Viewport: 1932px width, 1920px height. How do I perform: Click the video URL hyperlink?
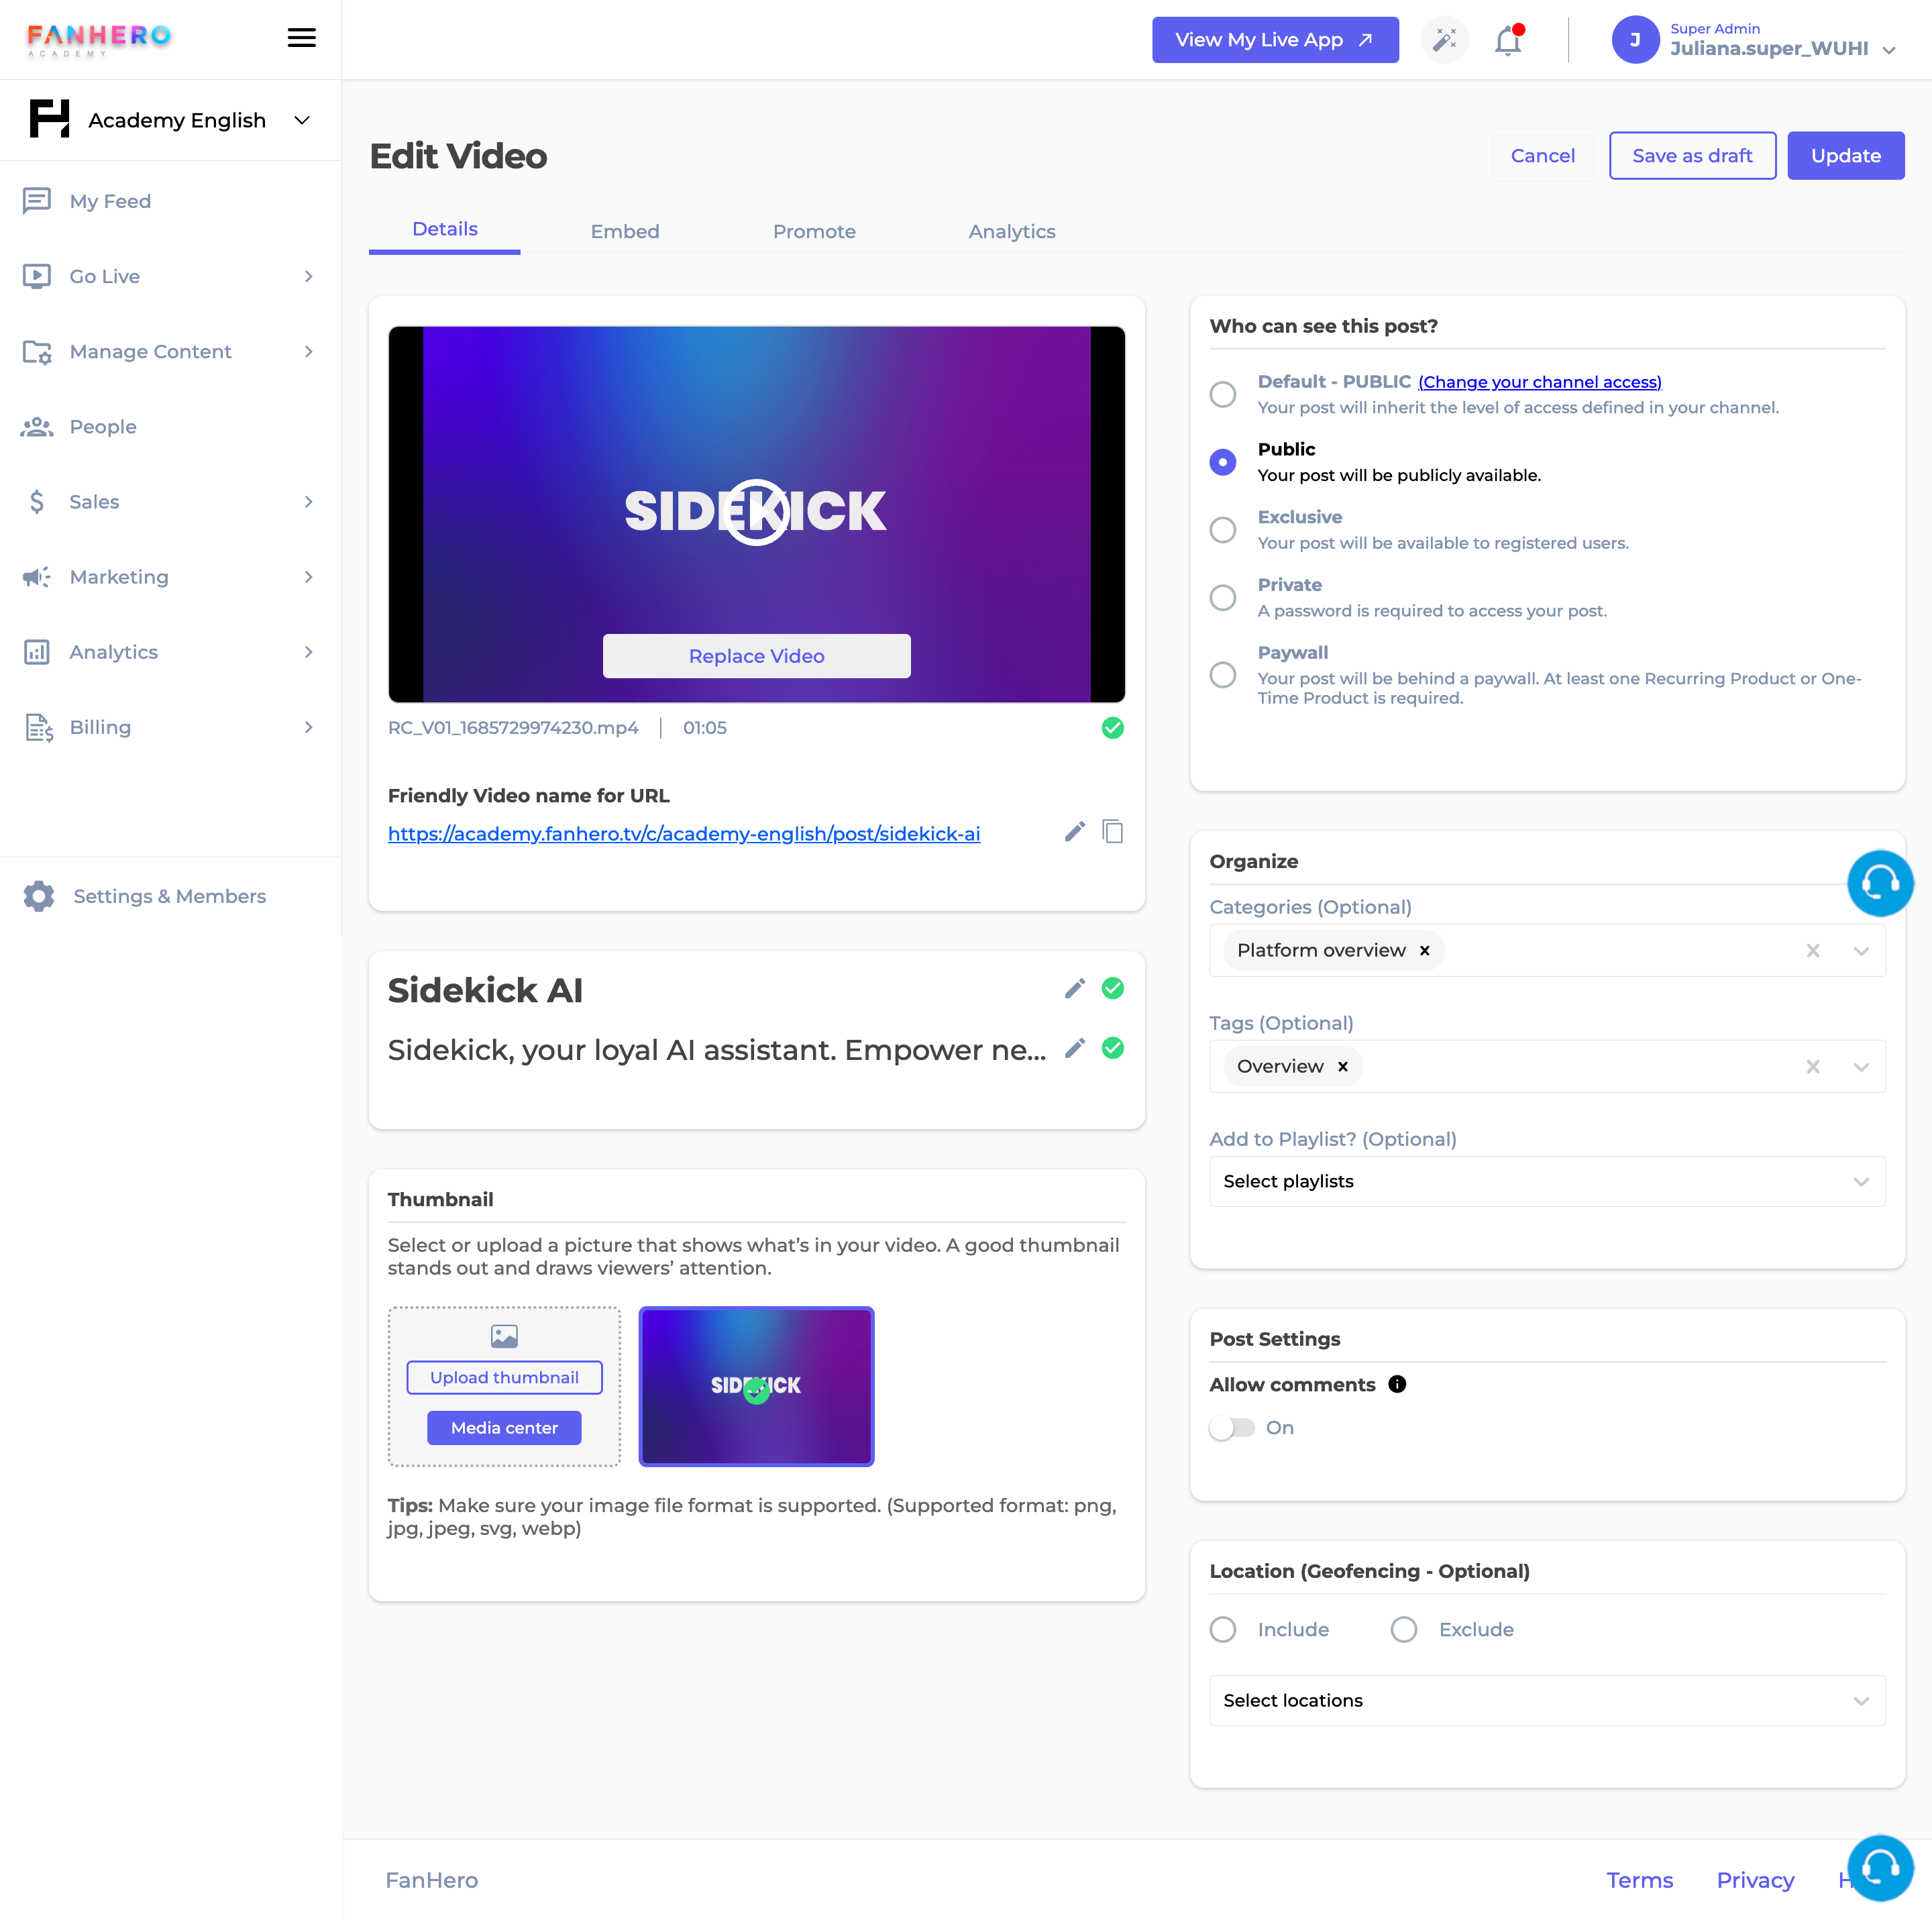click(x=684, y=832)
